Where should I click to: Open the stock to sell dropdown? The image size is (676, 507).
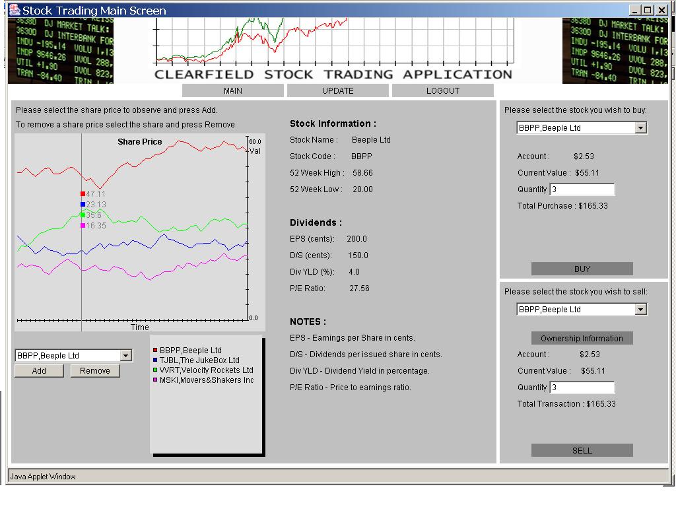pos(640,310)
